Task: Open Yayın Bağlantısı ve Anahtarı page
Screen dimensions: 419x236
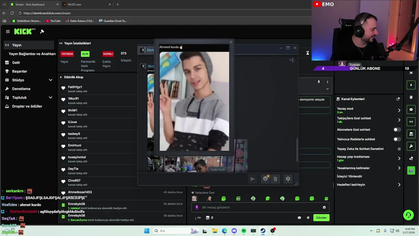Action: pos(32,54)
